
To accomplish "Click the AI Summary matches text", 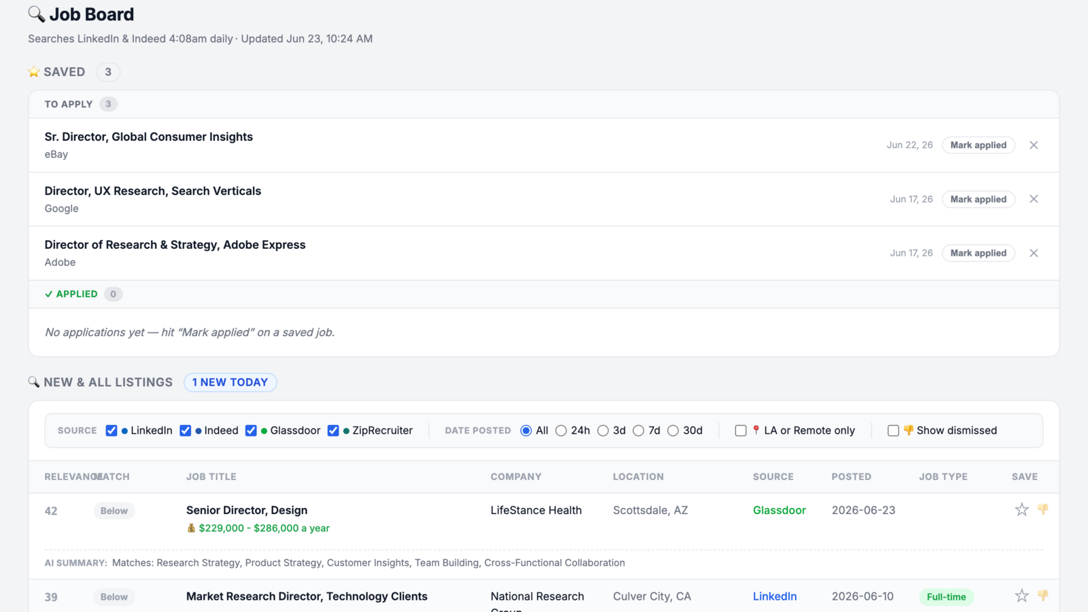I will (369, 562).
